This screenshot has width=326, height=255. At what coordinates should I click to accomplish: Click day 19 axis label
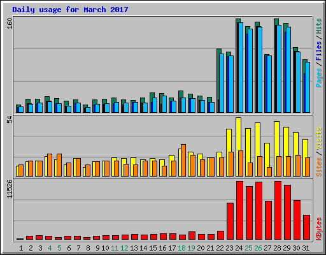(x=191, y=248)
